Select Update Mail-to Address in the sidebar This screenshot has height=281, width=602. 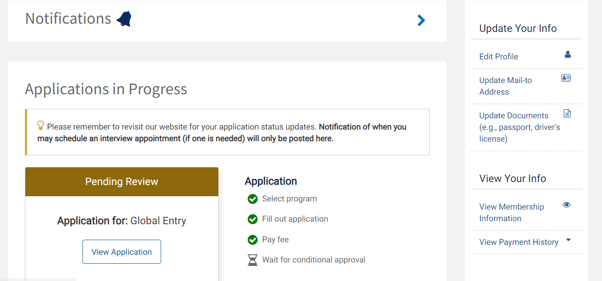pos(505,86)
